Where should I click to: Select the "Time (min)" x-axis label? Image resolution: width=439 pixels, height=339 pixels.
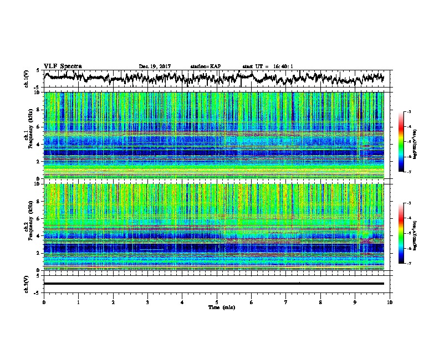(x=222, y=307)
